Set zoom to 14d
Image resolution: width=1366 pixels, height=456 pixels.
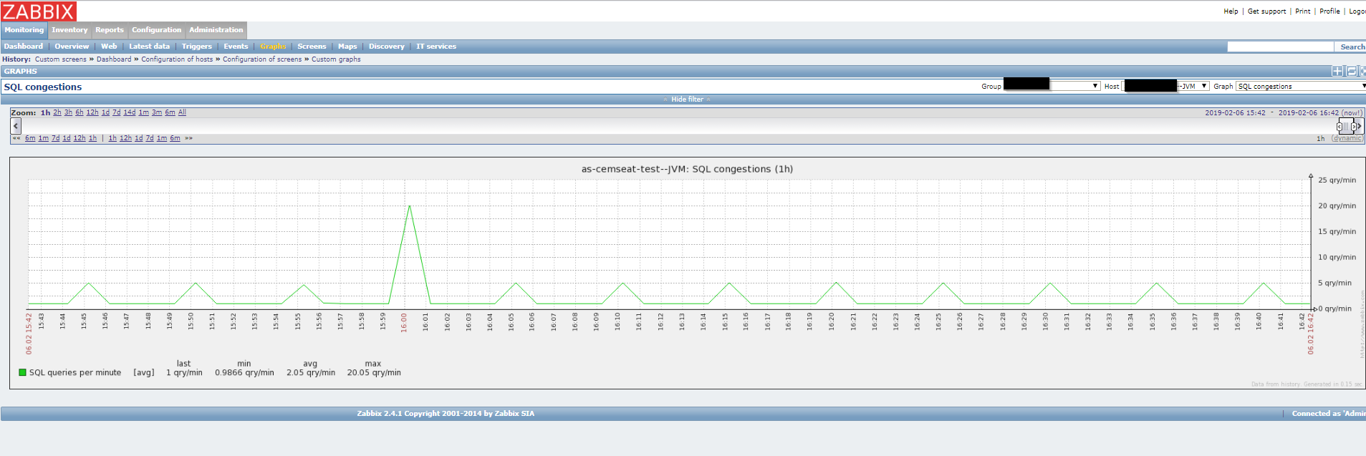(x=130, y=112)
